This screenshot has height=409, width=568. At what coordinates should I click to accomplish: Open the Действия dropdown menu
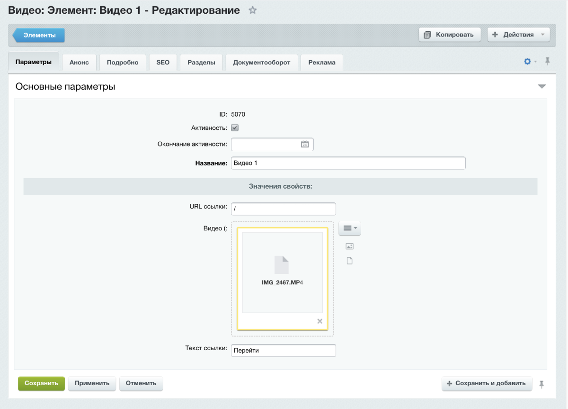pyautogui.click(x=518, y=35)
